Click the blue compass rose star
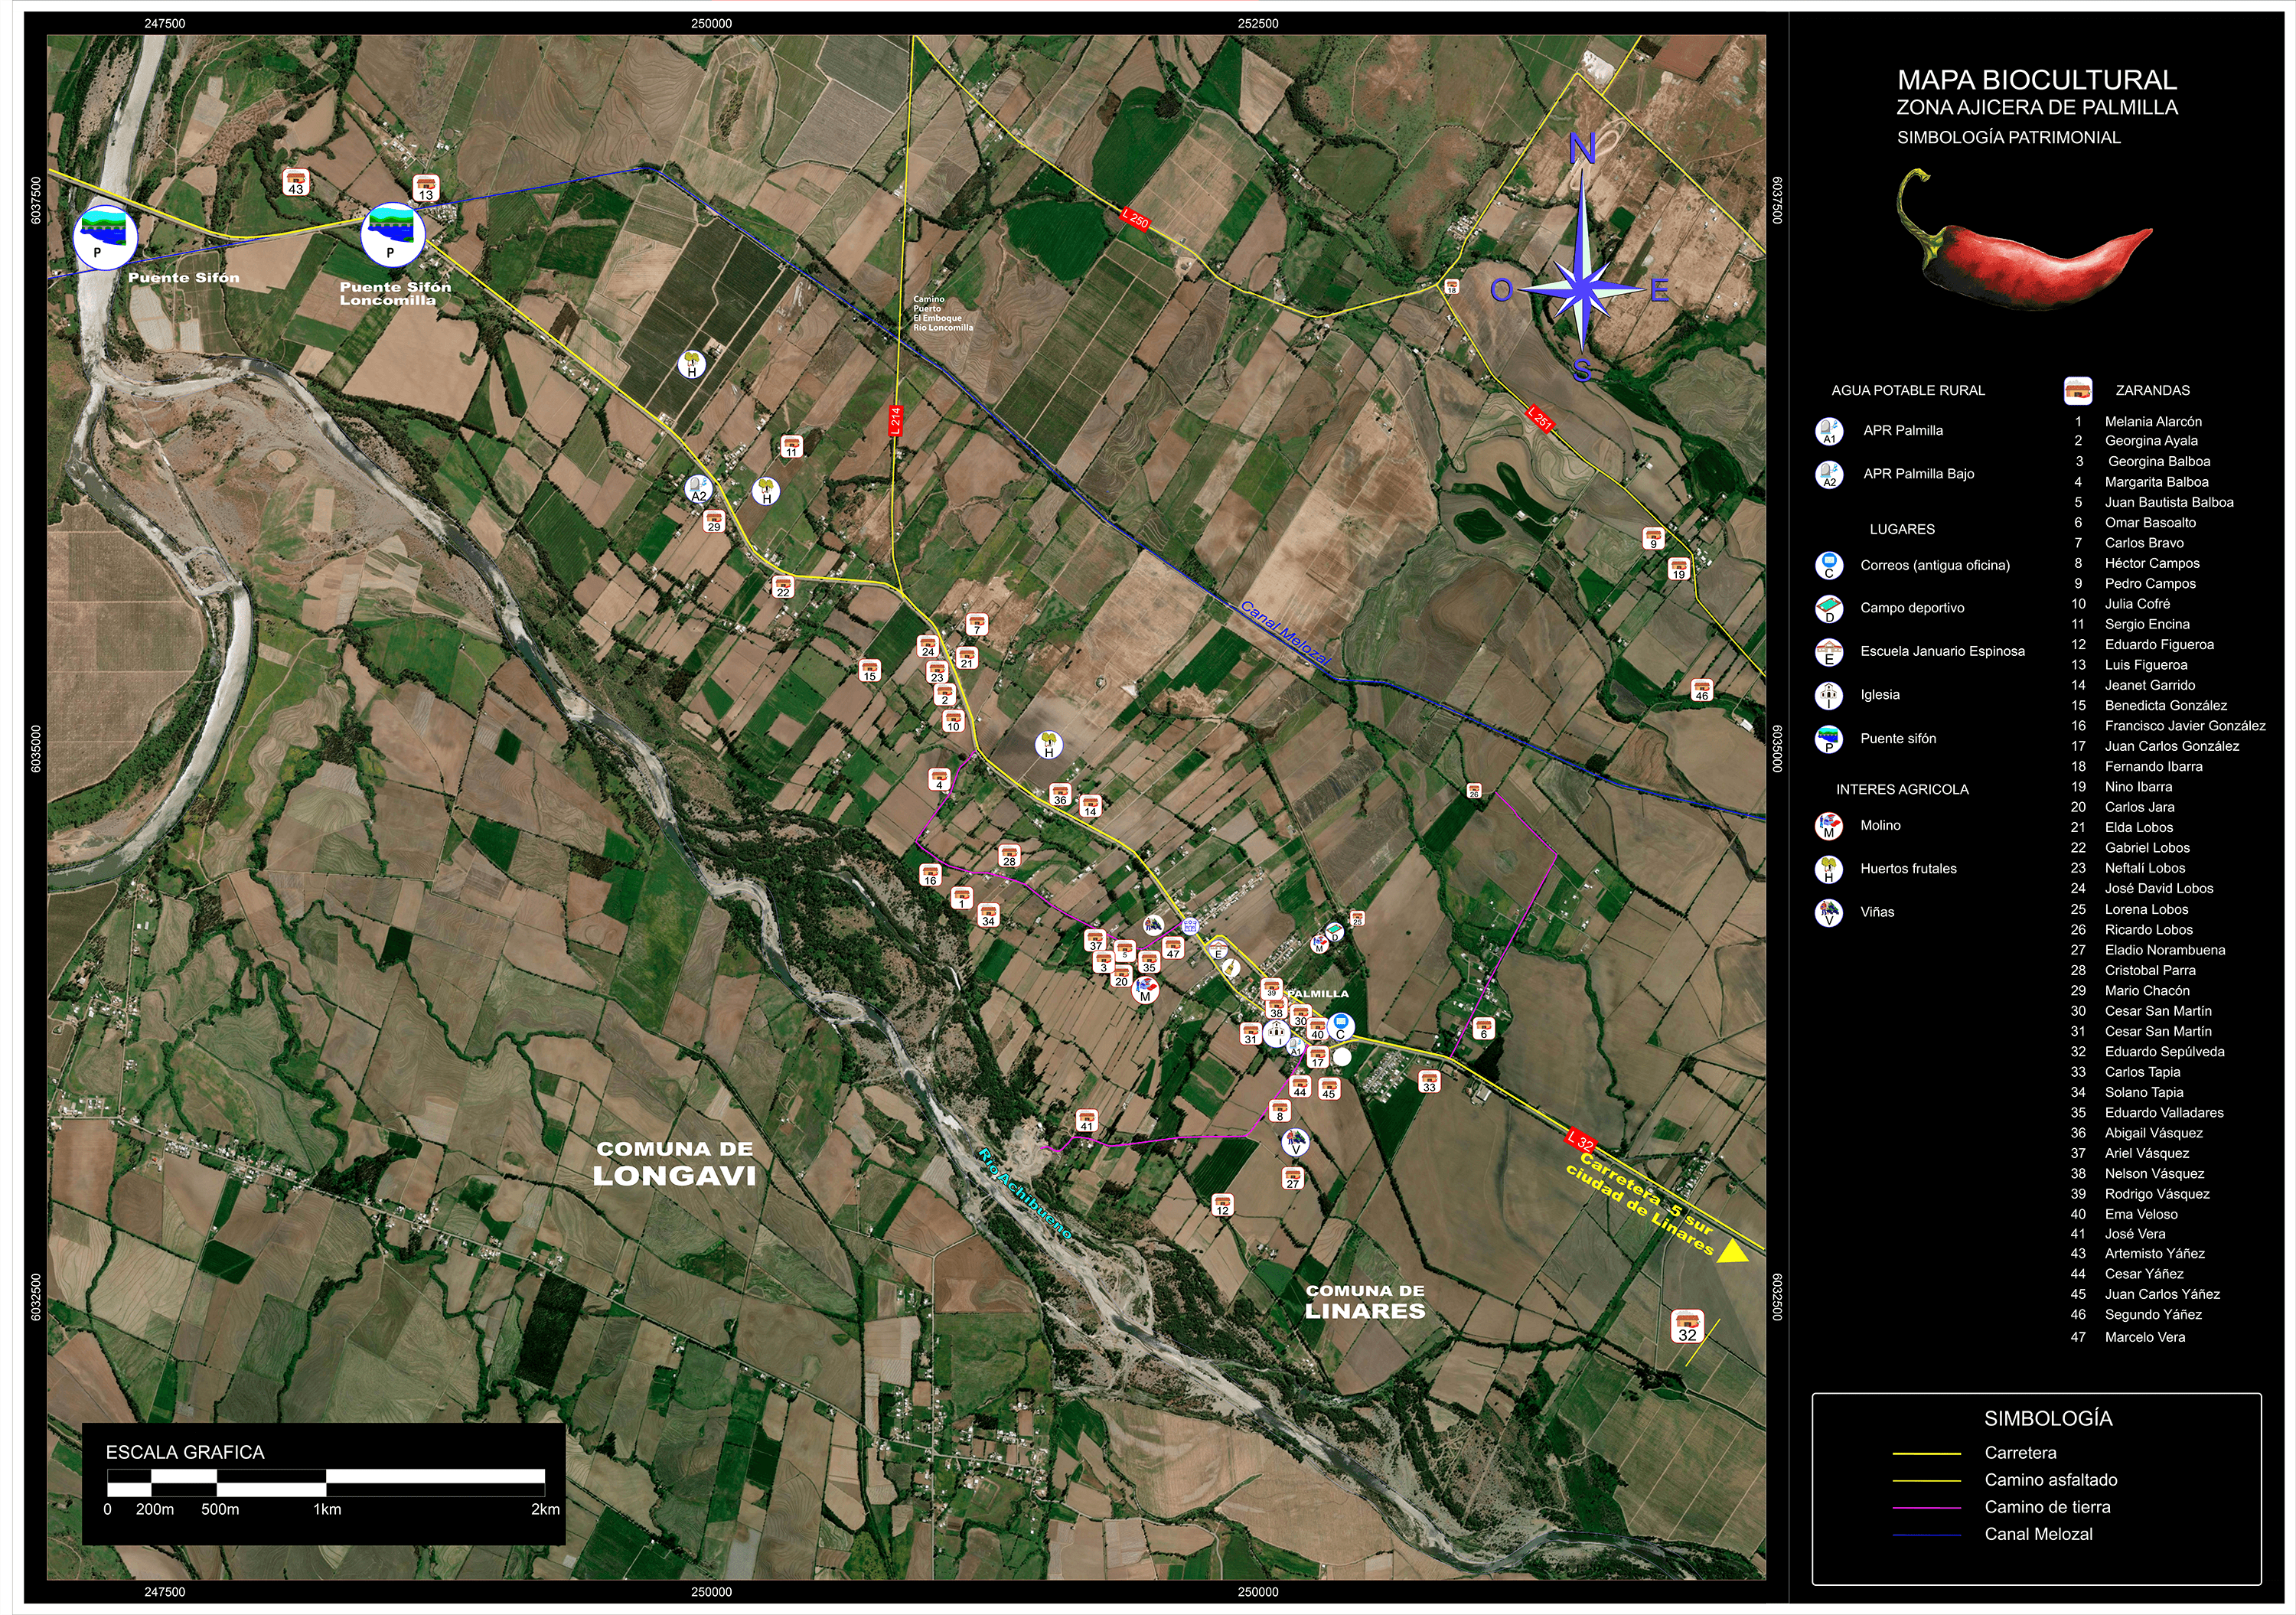 pyautogui.click(x=1582, y=289)
